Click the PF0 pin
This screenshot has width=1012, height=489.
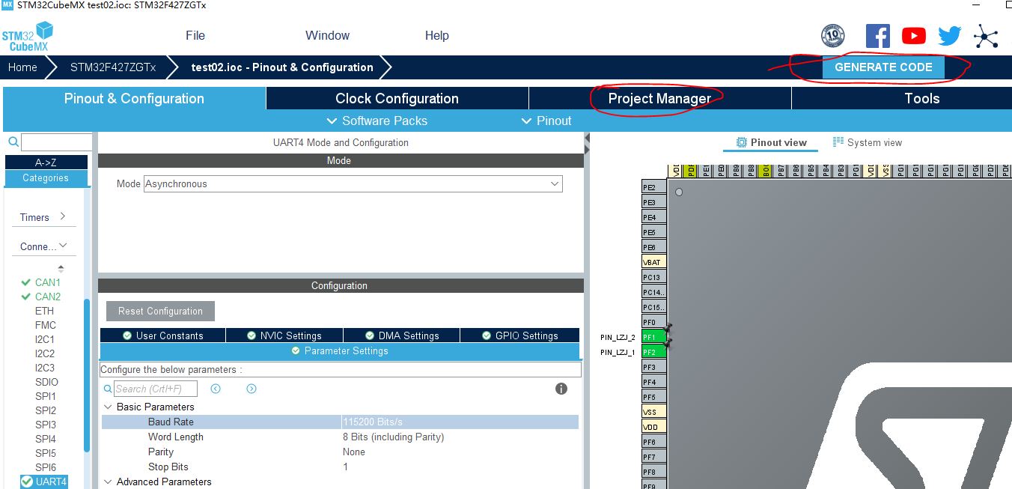(x=654, y=322)
